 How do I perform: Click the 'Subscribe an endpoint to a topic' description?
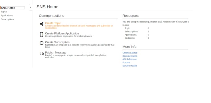pos(80,46)
